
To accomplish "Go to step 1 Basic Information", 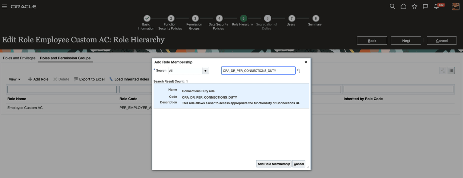I will [147, 18].
